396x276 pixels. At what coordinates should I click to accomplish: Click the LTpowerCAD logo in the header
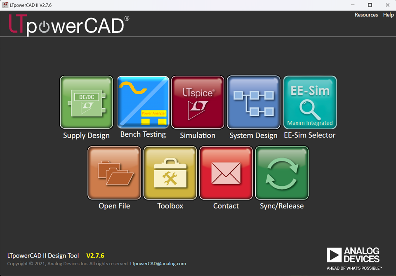pyautogui.click(x=68, y=26)
